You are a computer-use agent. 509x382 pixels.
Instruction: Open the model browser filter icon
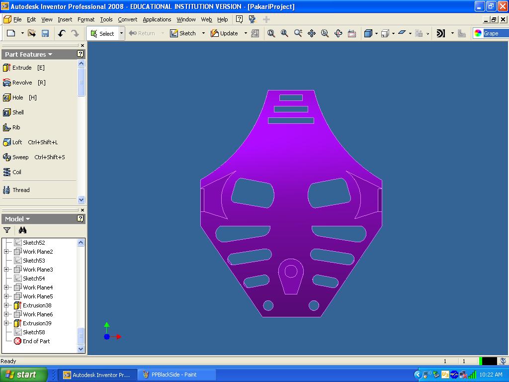[7, 230]
